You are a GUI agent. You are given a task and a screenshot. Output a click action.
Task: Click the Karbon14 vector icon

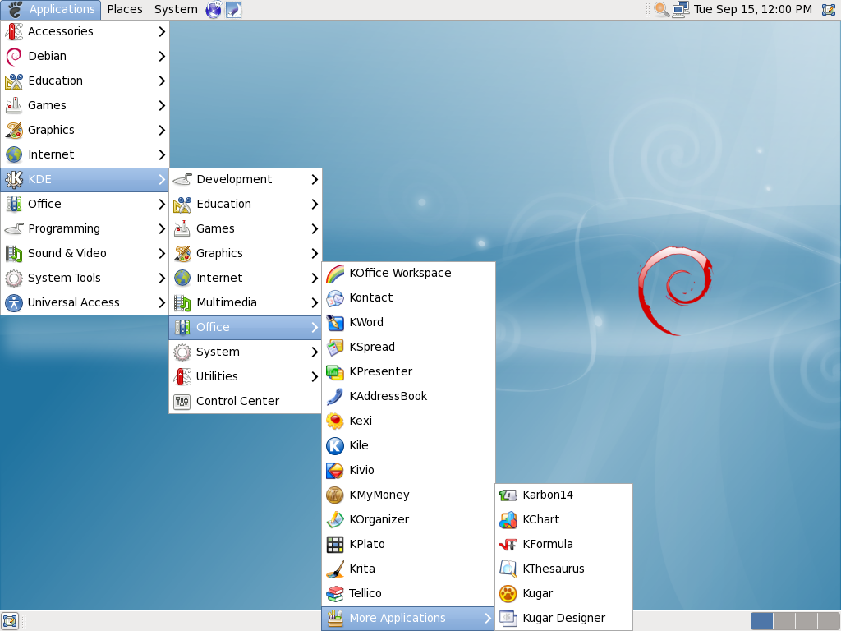tap(508, 495)
